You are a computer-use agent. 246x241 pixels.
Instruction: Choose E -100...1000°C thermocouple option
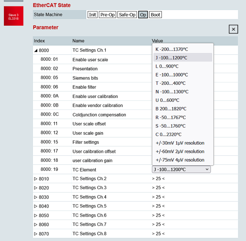[x=183, y=74]
